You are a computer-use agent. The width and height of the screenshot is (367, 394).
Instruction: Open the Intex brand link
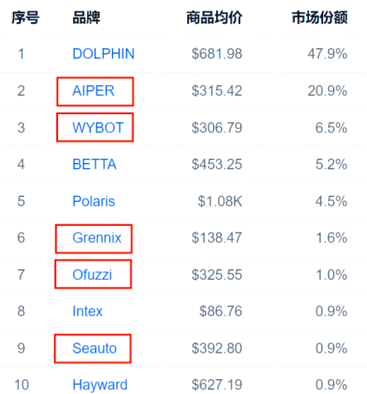pos(87,311)
